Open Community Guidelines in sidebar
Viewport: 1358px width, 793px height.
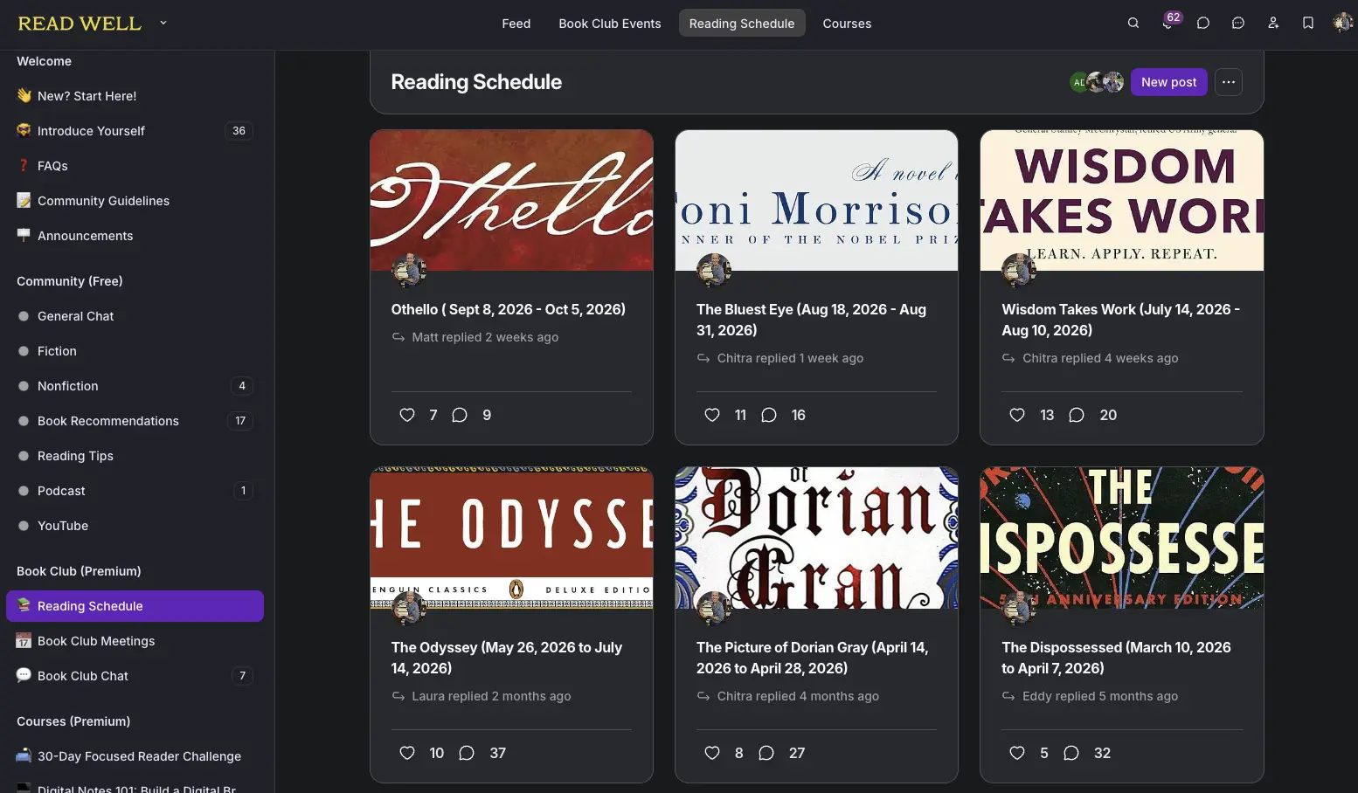click(x=135, y=201)
